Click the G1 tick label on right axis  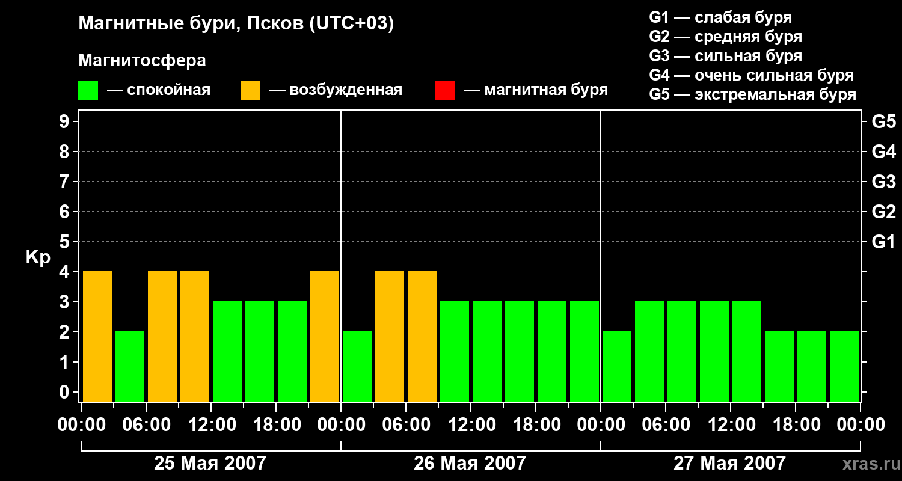coord(883,242)
